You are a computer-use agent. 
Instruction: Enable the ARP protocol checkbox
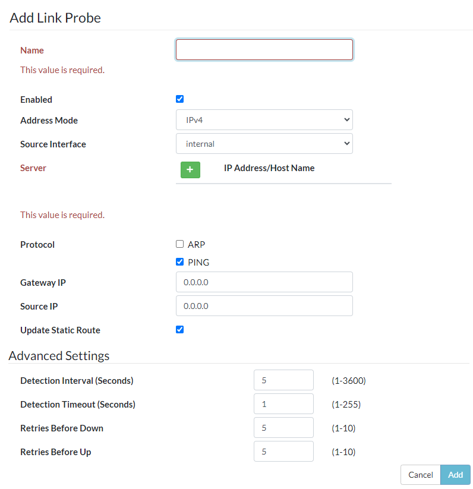(180, 244)
